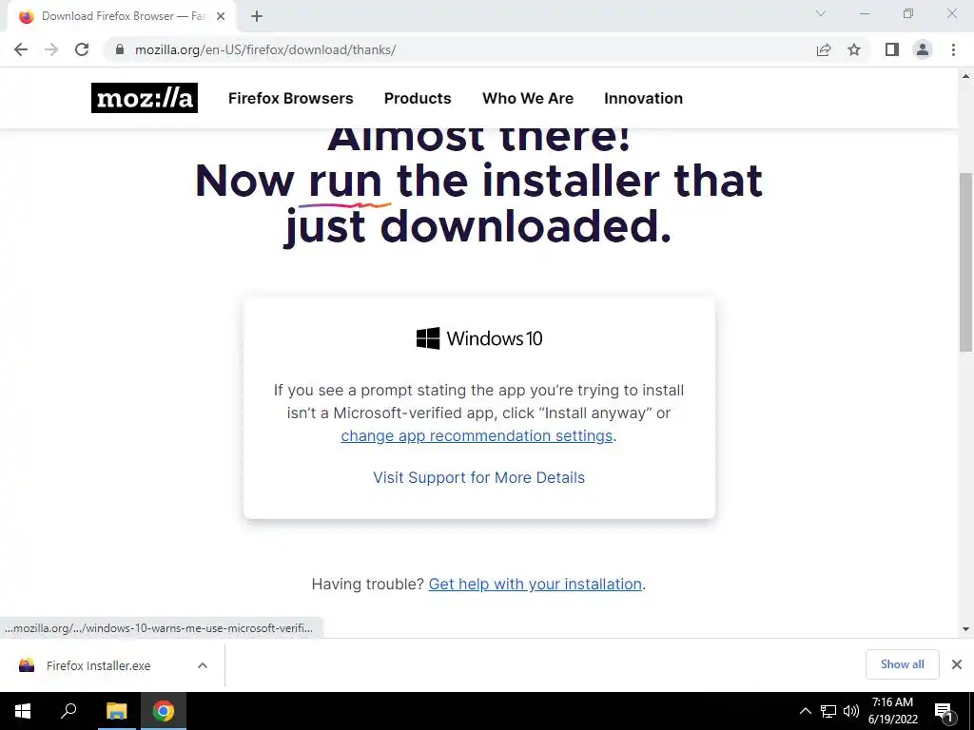The image size is (974, 730).
Task: Open Get help with your installation link
Action: [x=535, y=585]
